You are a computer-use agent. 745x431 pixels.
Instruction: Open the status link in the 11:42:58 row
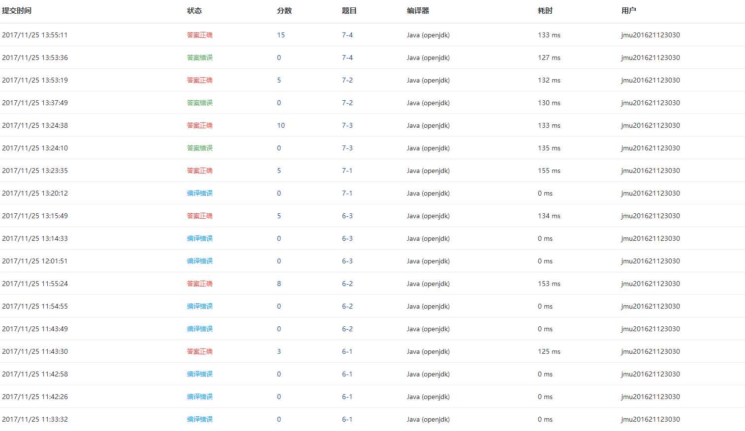[x=200, y=374]
